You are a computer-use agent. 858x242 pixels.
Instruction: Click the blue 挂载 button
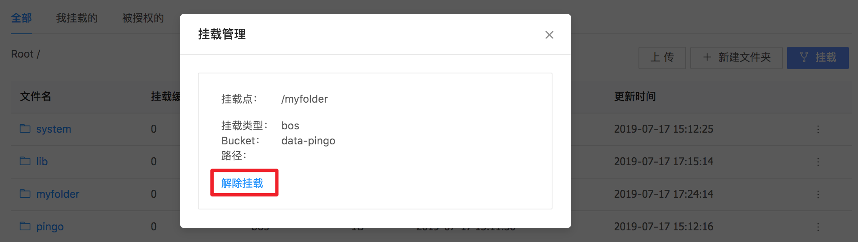(x=818, y=58)
